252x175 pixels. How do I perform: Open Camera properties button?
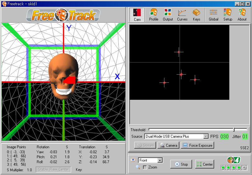point(168,145)
